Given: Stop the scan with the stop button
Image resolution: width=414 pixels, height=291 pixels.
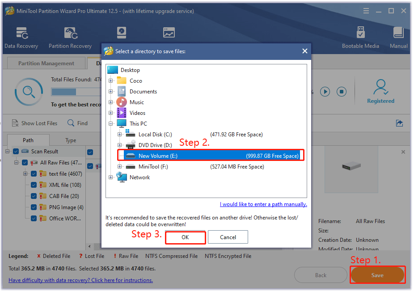Looking at the screenshot, I should point(341,91).
